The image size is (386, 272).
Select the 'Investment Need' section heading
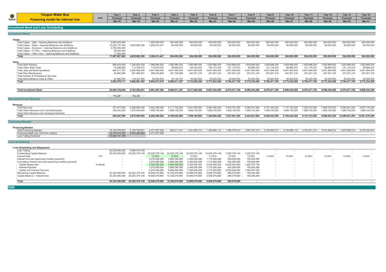point(19,34)
